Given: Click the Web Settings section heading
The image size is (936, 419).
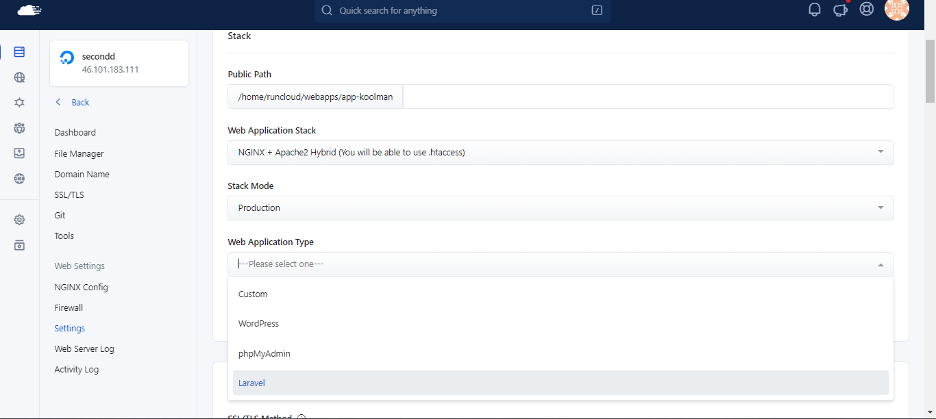Looking at the screenshot, I should point(79,266).
